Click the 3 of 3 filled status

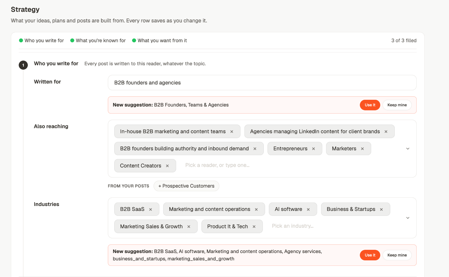click(404, 41)
